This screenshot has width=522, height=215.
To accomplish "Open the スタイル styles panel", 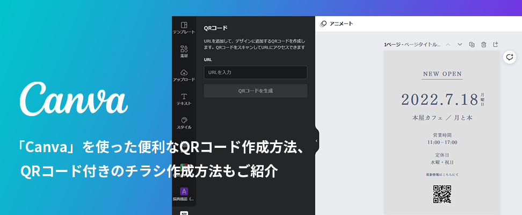I will [x=184, y=123].
